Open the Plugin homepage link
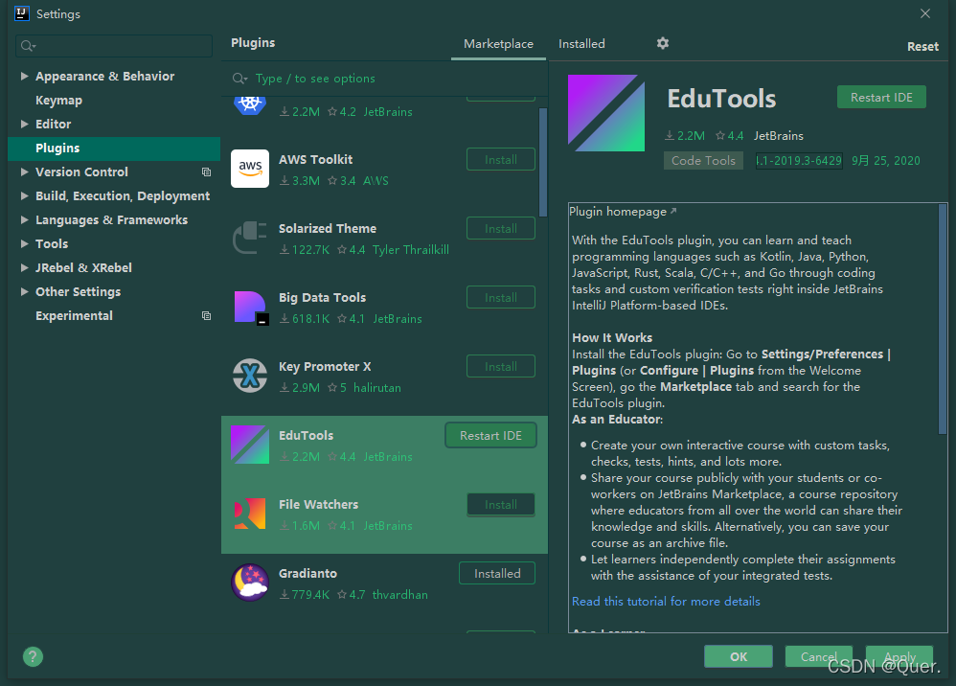Image resolution: width=956 pixels, height=686 pixels. (x=618, y=212)
